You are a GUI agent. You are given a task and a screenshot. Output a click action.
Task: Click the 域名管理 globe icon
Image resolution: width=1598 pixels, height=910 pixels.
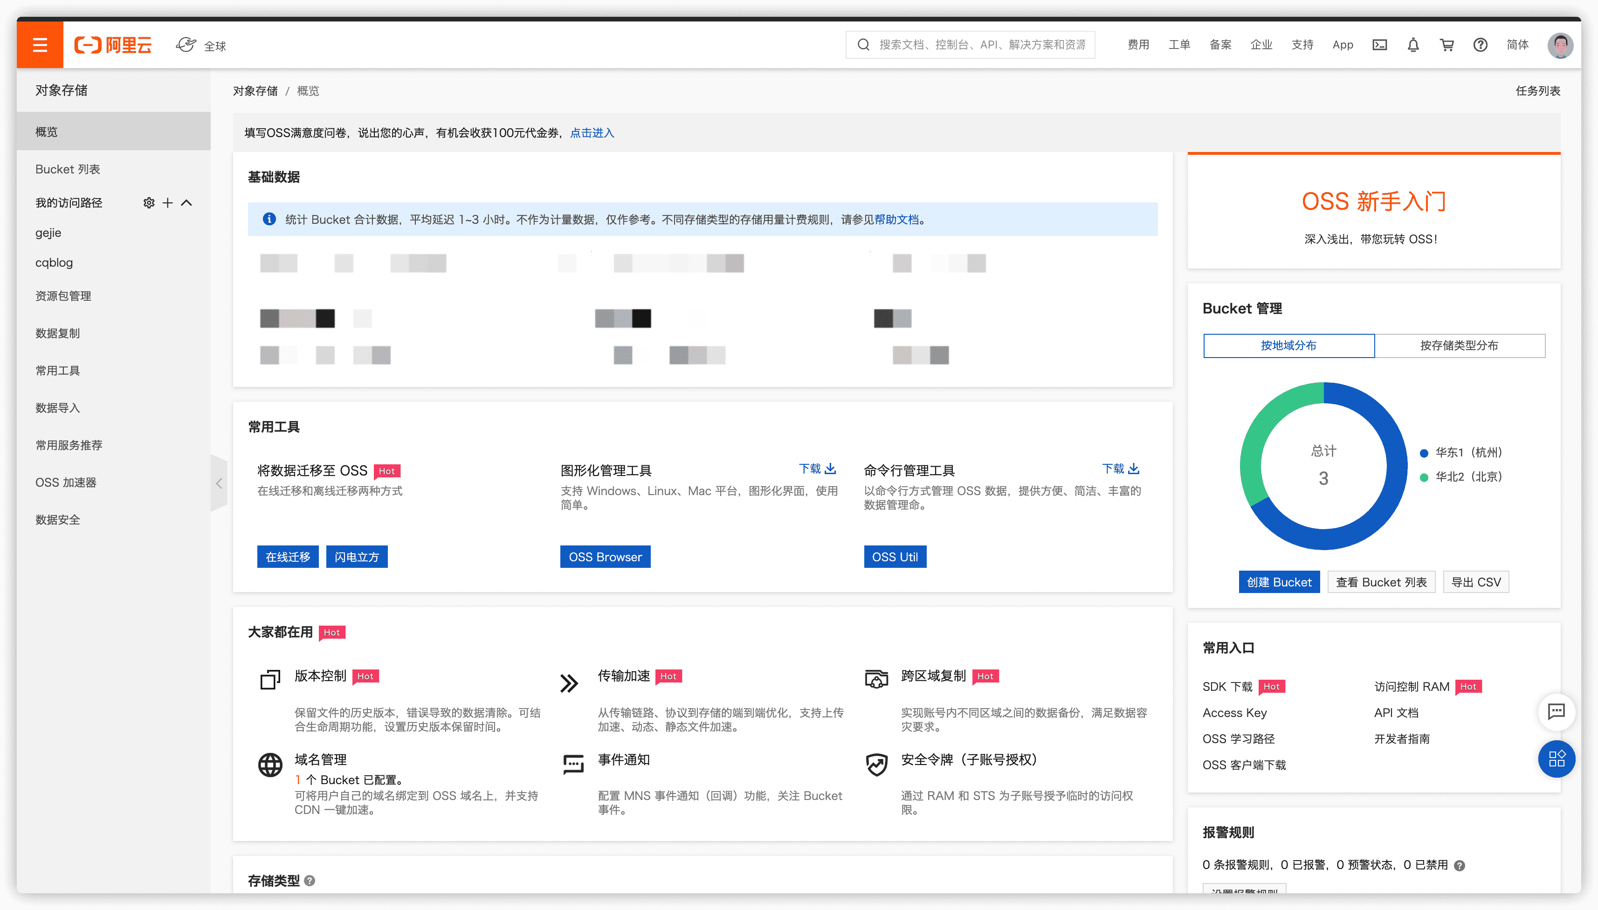point(270,765)
